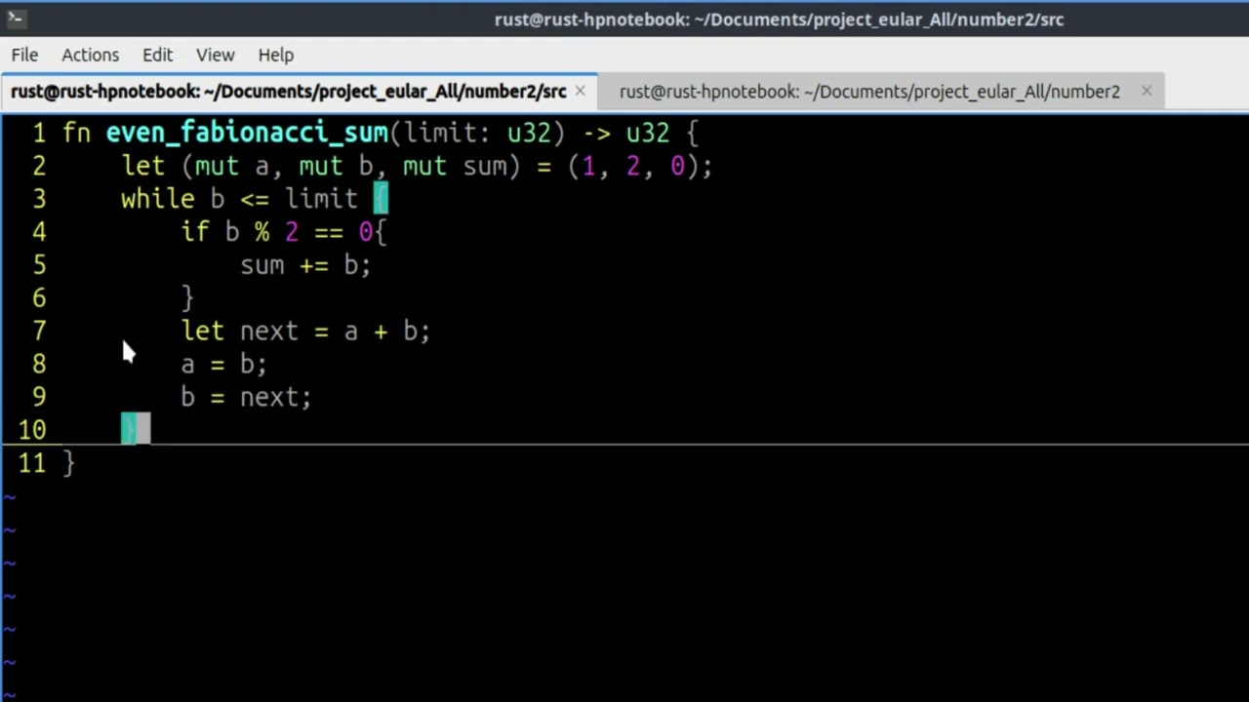Image resolution: width=1249 pixels, height=702 pixels.
Task: Click the window title text in title bar
Action: (x=779, y=19)
